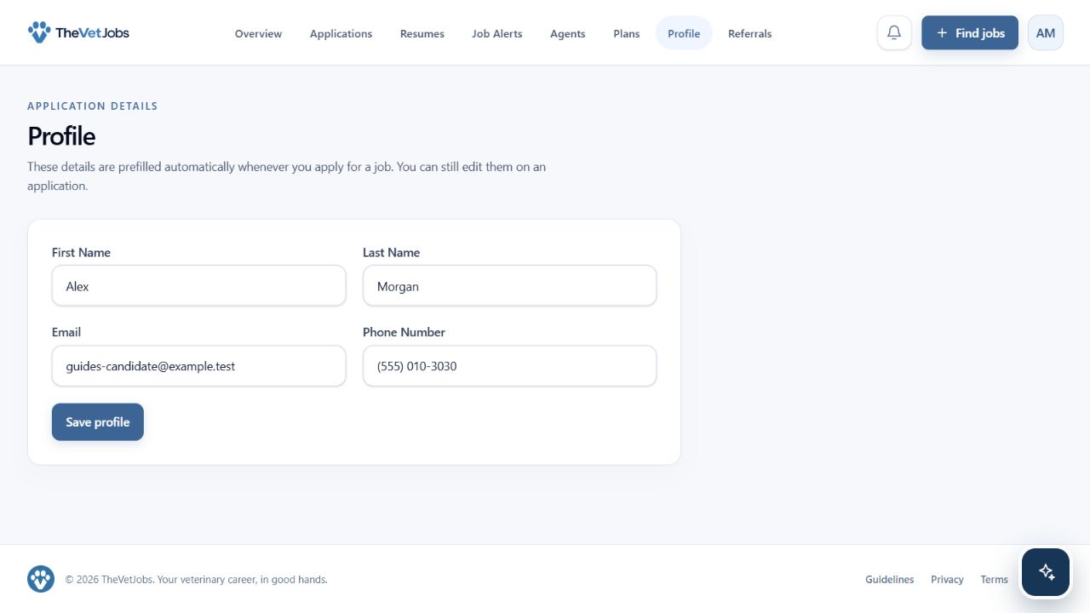This screenshot has width=1090, height=613.
Task: Click the "Phone Number" field label
Action: pyautogui.click(x=404, y=332)
